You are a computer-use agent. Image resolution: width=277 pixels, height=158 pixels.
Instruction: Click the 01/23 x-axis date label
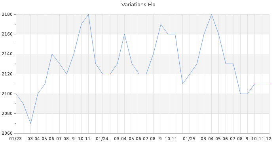(x=15, y=139)
